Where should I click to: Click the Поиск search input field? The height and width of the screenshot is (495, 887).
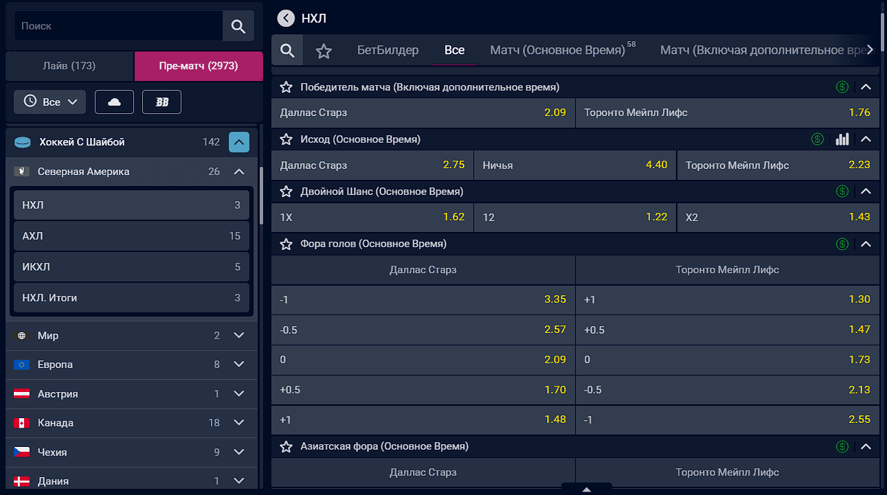[118, 26]
